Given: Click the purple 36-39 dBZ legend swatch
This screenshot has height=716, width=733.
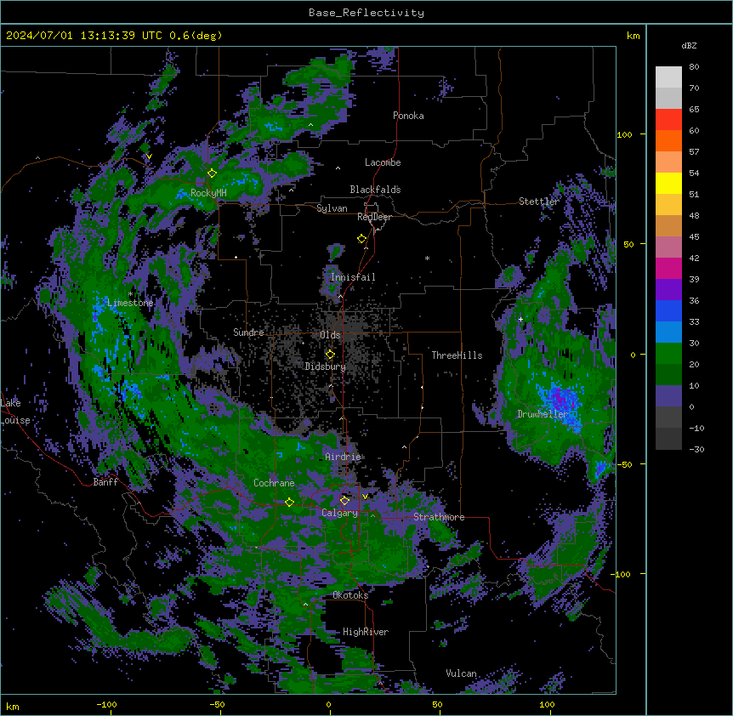Looking at the screenshot, I should (x=668, y=290).
